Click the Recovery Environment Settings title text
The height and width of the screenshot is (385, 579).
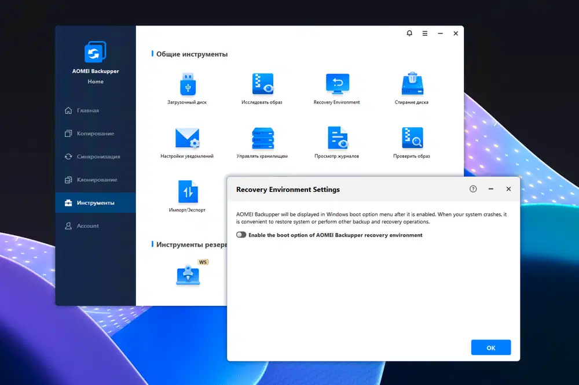pos(288,190)
